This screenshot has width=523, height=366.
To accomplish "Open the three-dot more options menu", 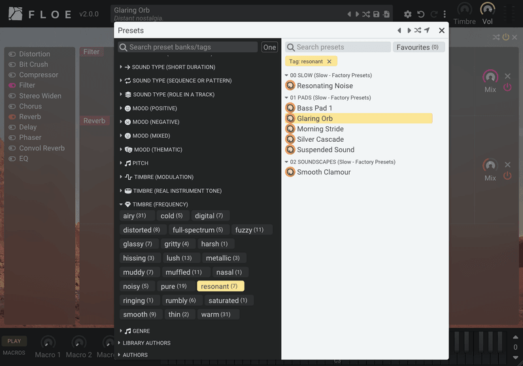I will coord(445,14).
